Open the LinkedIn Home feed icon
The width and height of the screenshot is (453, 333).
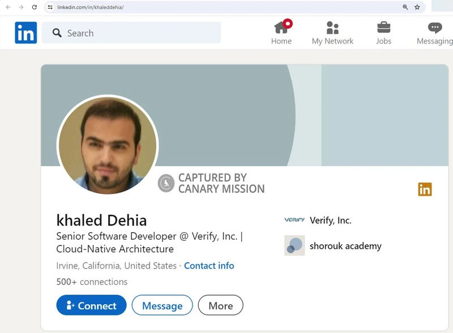pyautogui.click(x=281, y=27)
